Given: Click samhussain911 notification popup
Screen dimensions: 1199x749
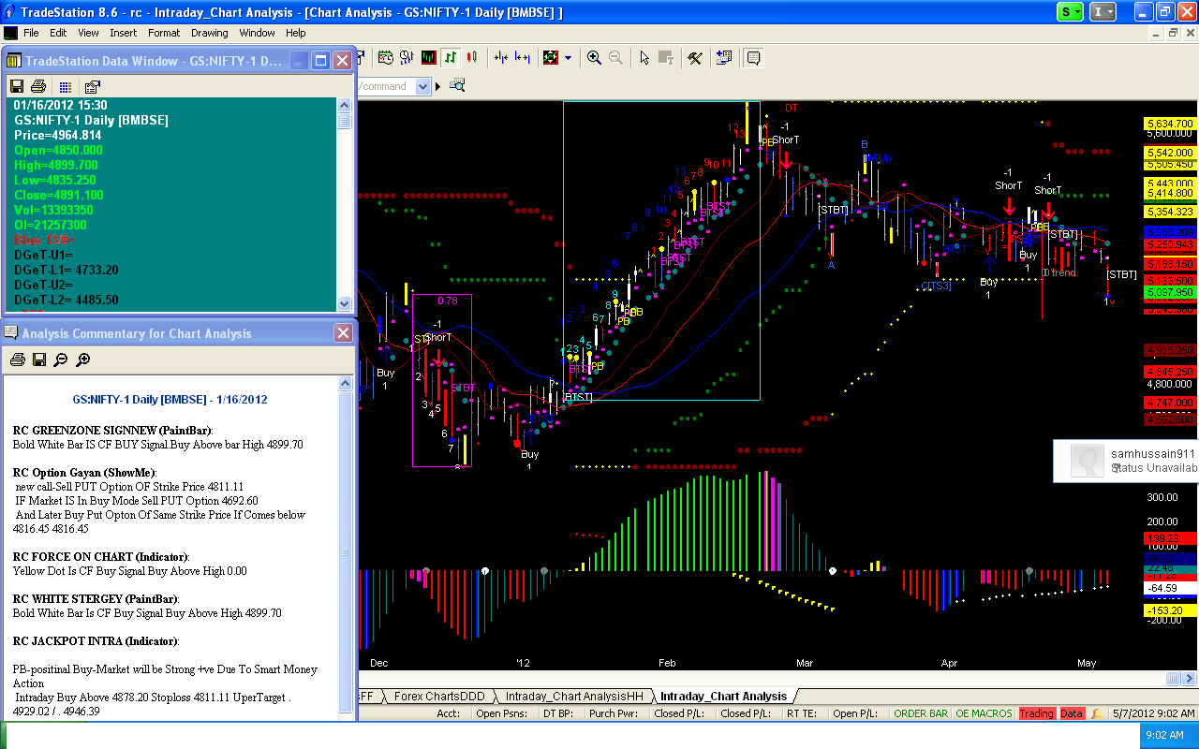Looking at the screenshot, I should click(1126, 460).
